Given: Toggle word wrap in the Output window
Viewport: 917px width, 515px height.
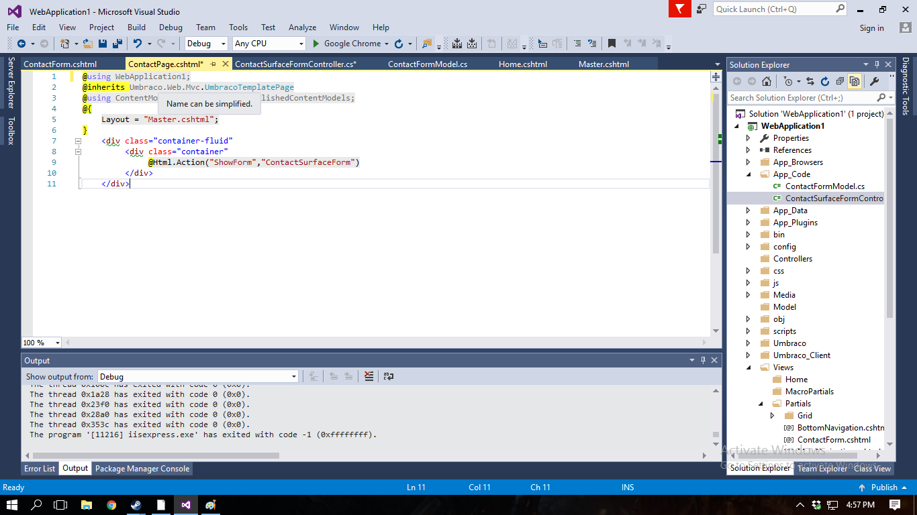Looking at the screenshot, I should point(389,376).
